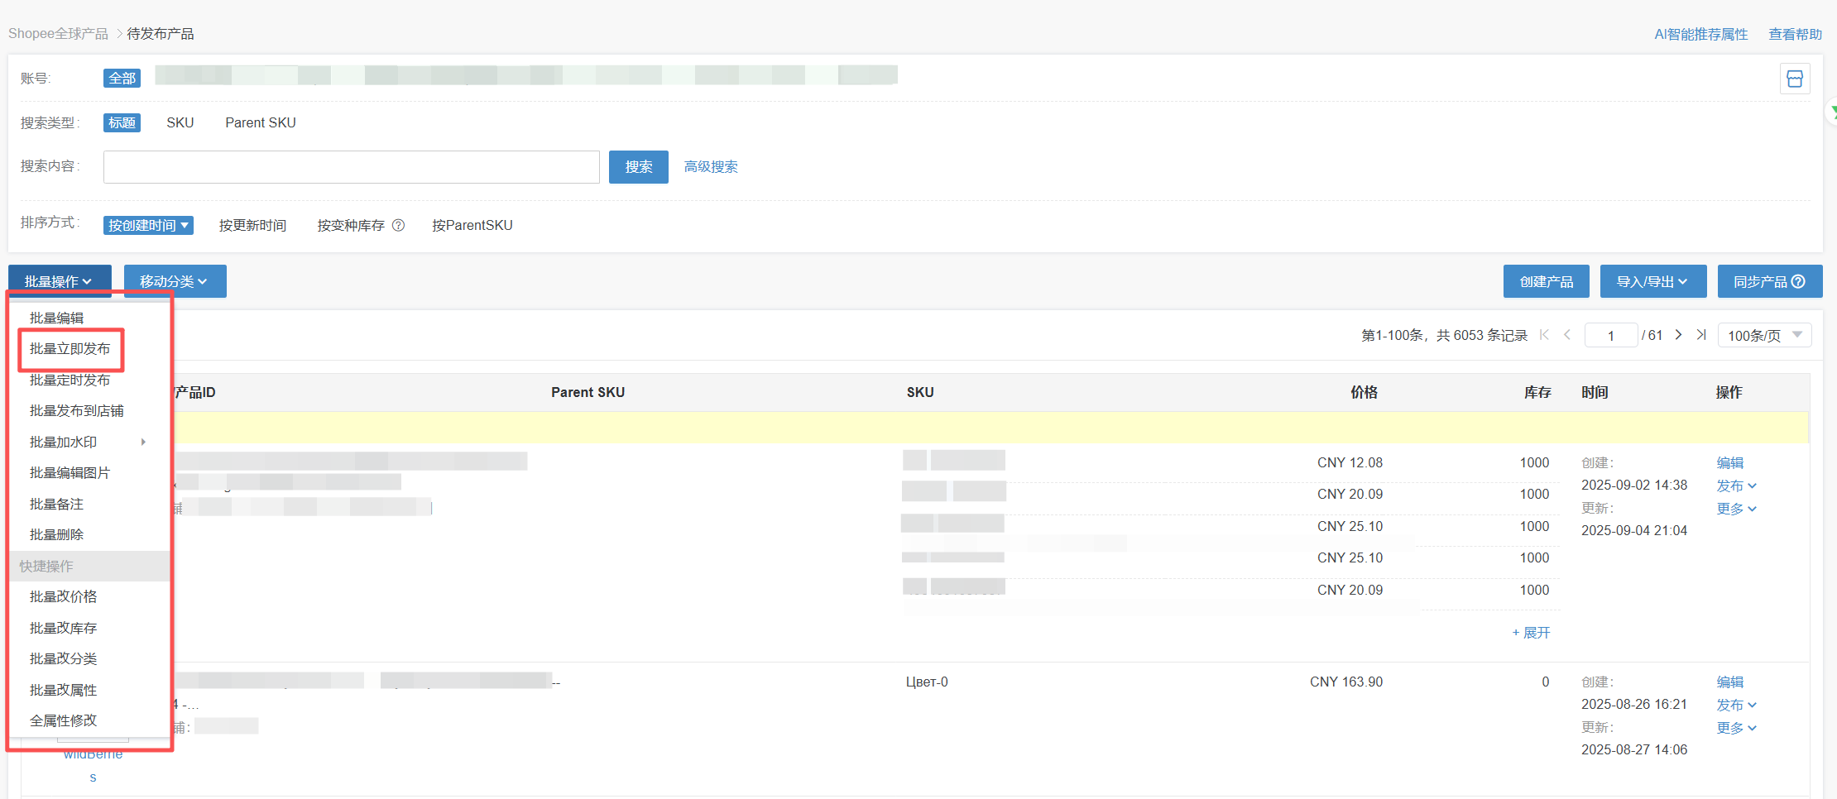This screenshot has width=1837, height=799.
Task: Jump to last page arrow
Action: 1700,335
